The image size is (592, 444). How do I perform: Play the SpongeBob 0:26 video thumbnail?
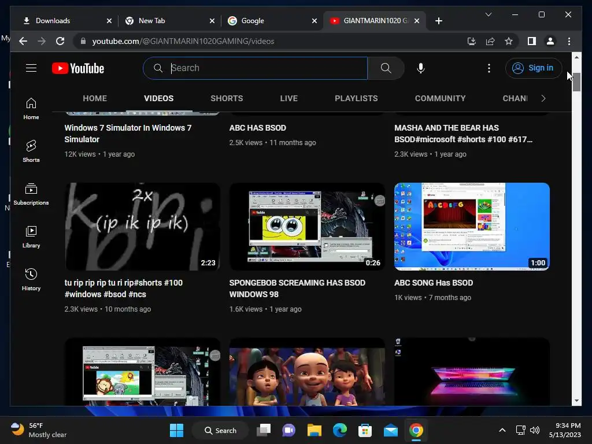[308, 227]
